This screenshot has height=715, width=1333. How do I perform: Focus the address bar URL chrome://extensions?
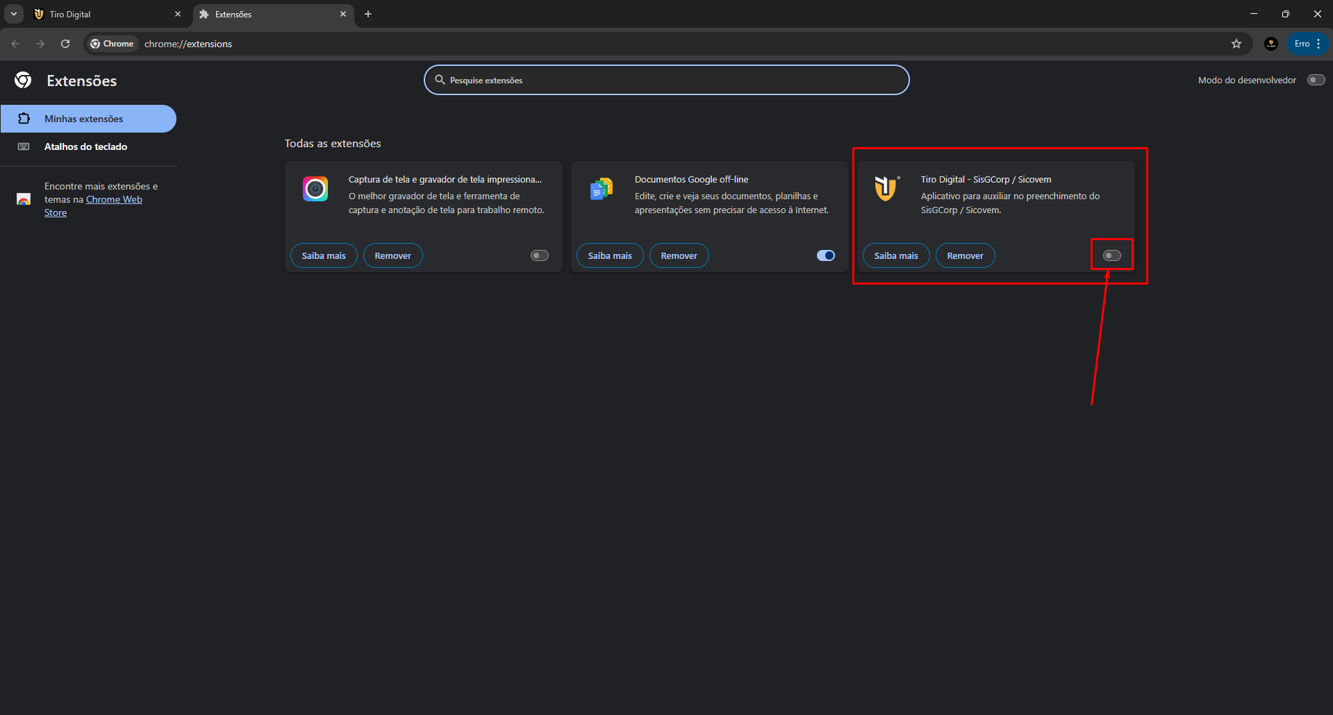[188, 44]
